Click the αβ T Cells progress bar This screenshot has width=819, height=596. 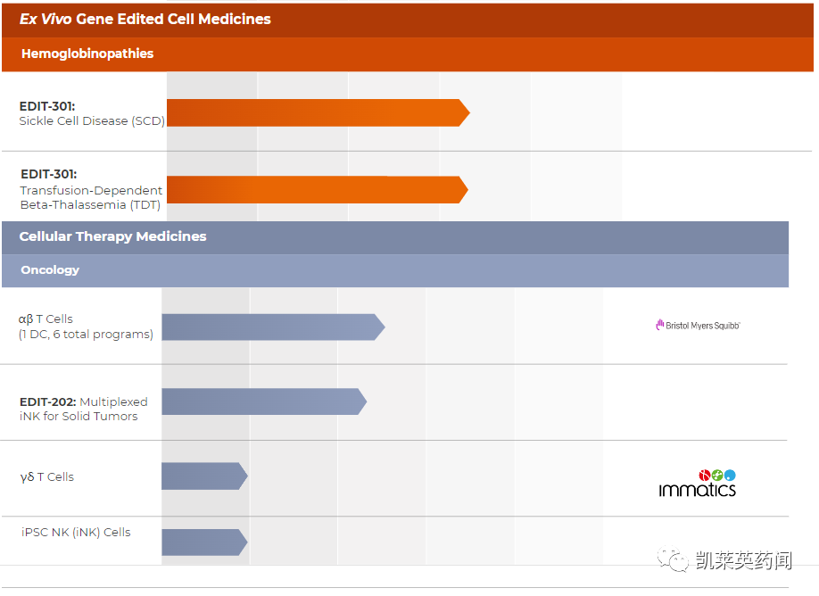coord(271,327)
